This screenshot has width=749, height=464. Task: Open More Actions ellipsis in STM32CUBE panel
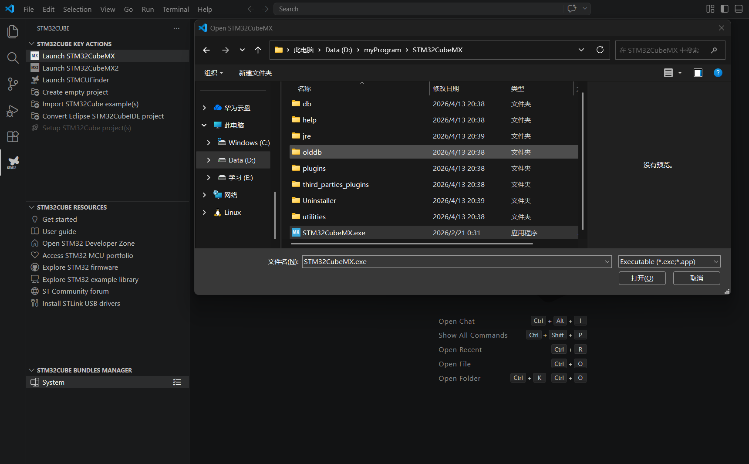(176, 28)
